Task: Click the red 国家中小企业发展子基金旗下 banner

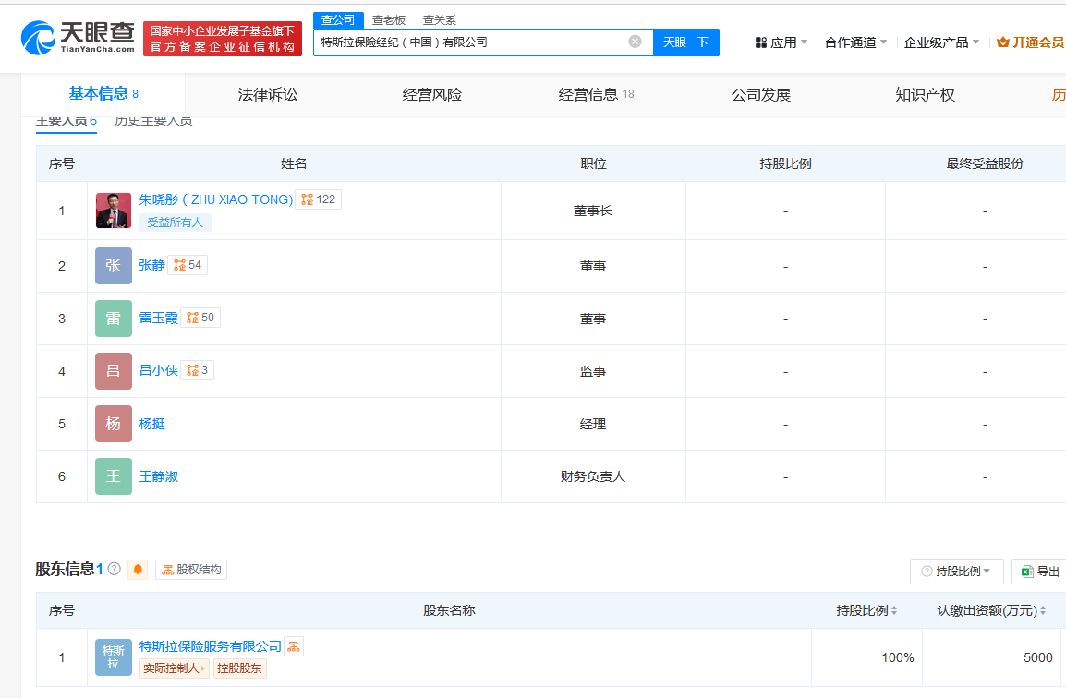Action: 223,39
